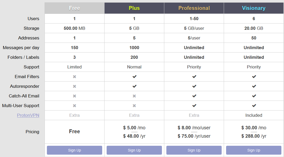Select the Plus plan header
The image size is (284, 157).
click(x=134, y=8)
